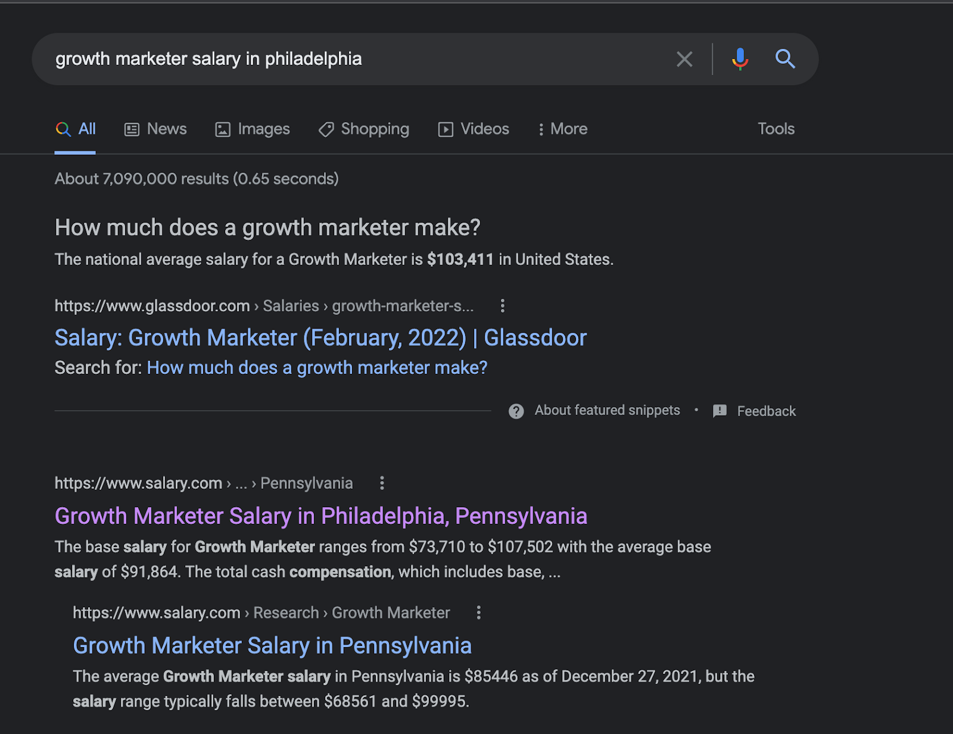Open the Shopping results tab

coord(364,129)
